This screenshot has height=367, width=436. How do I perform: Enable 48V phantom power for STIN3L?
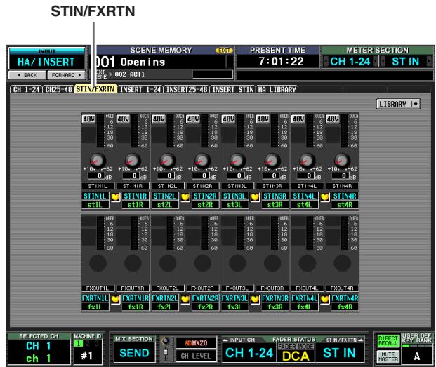(x=228, y=119)
